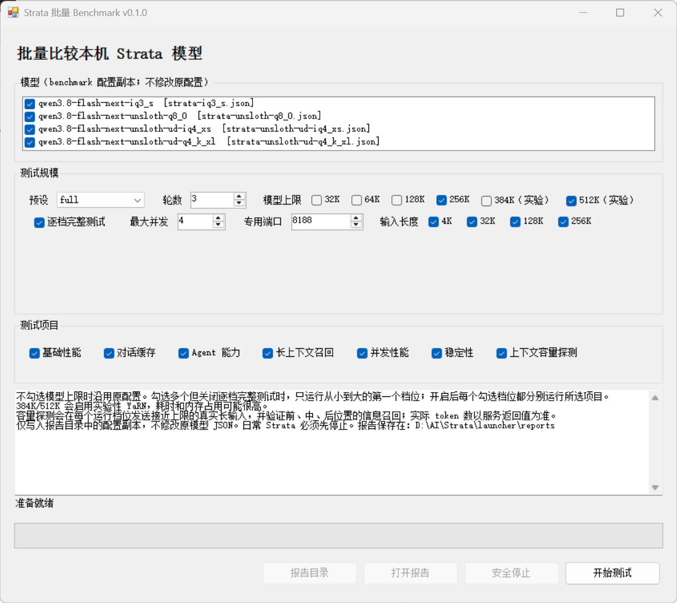Image resolution: width=677 pixels, height=603 pixels.
Task: Click the 安全停止 button
Action: (511, 573)
